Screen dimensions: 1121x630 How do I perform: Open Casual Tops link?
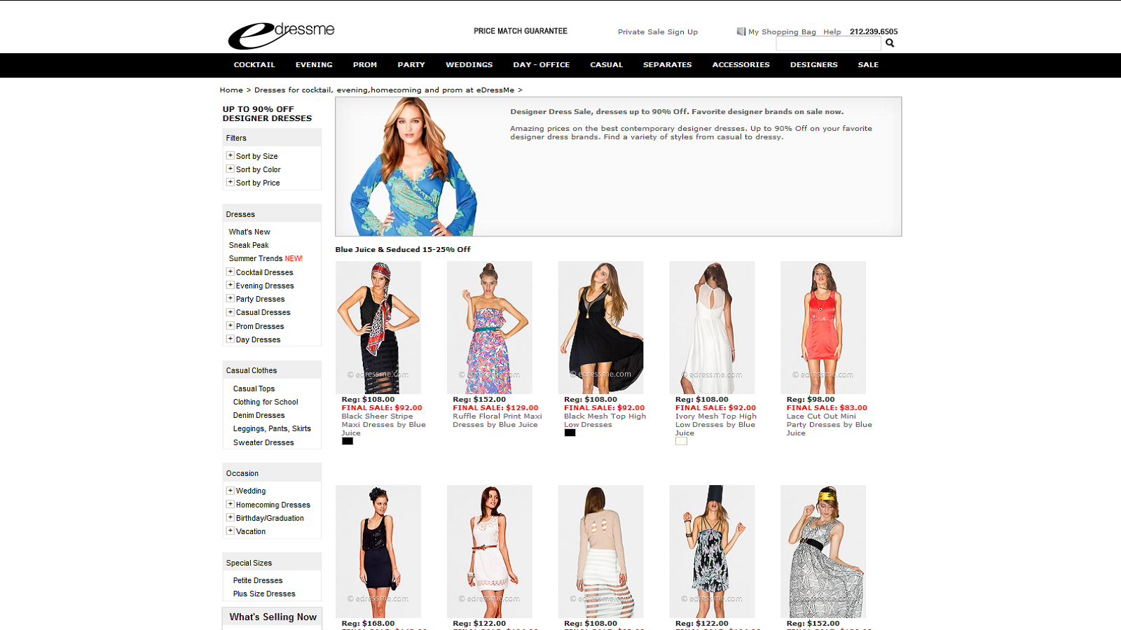(254, 388)
